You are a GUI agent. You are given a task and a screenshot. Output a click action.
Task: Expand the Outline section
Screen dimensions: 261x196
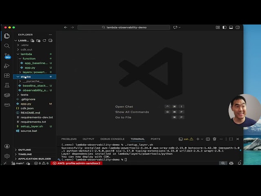click(x=35, y=150)
